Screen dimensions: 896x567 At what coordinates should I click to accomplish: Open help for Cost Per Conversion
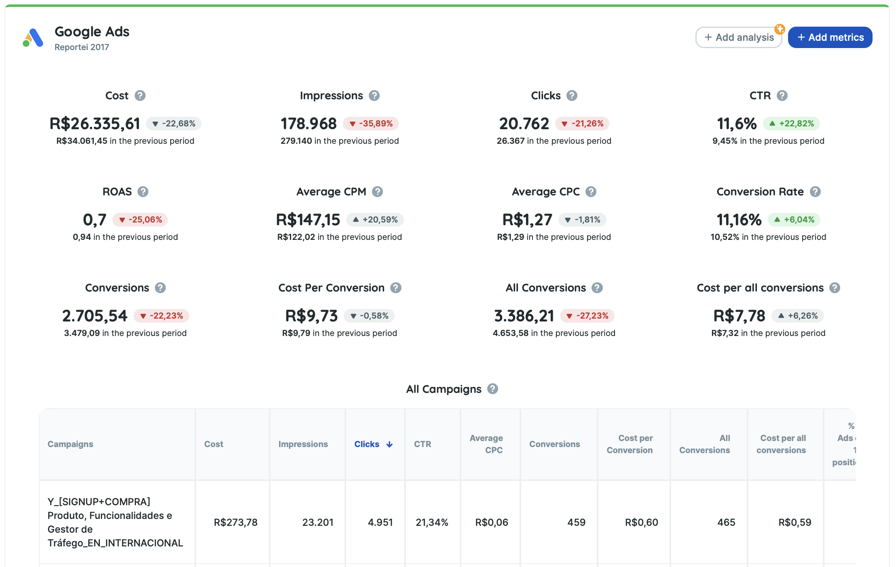coord(396,288)
